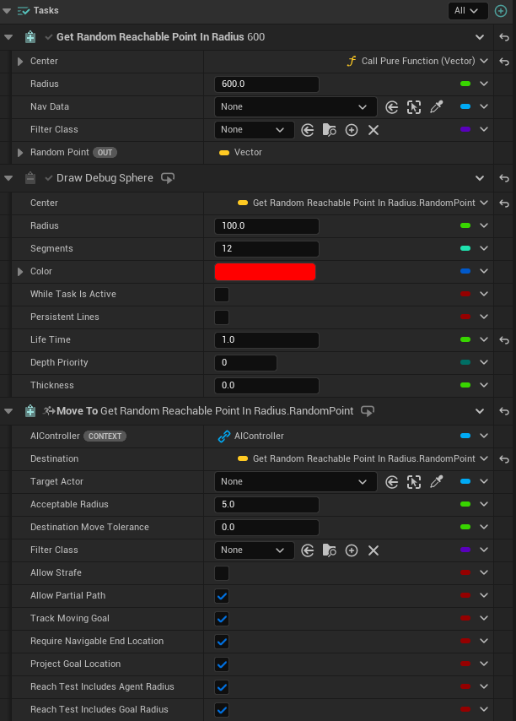The height and width of the screenshot is (721, 516).
Task: Use selected asset arrow for Nav Data
Action: pos(391,107)
